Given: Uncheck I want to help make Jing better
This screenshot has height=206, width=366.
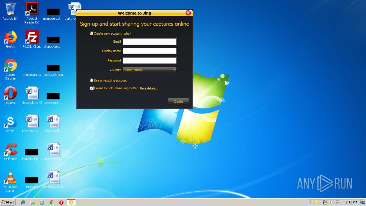Looking at the screenshot, I should [91, 88].
